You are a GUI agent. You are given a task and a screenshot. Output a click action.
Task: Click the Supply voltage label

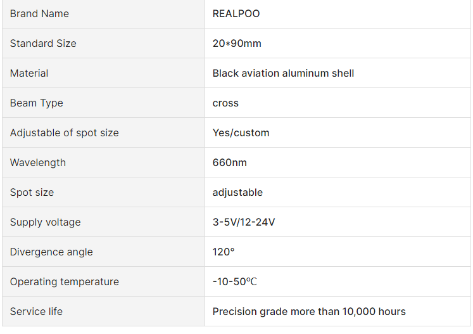pos(45,222)
